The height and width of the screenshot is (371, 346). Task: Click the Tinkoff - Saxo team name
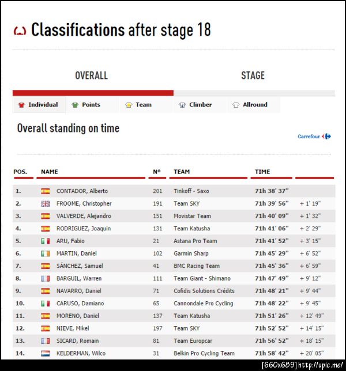click(191, 191)
